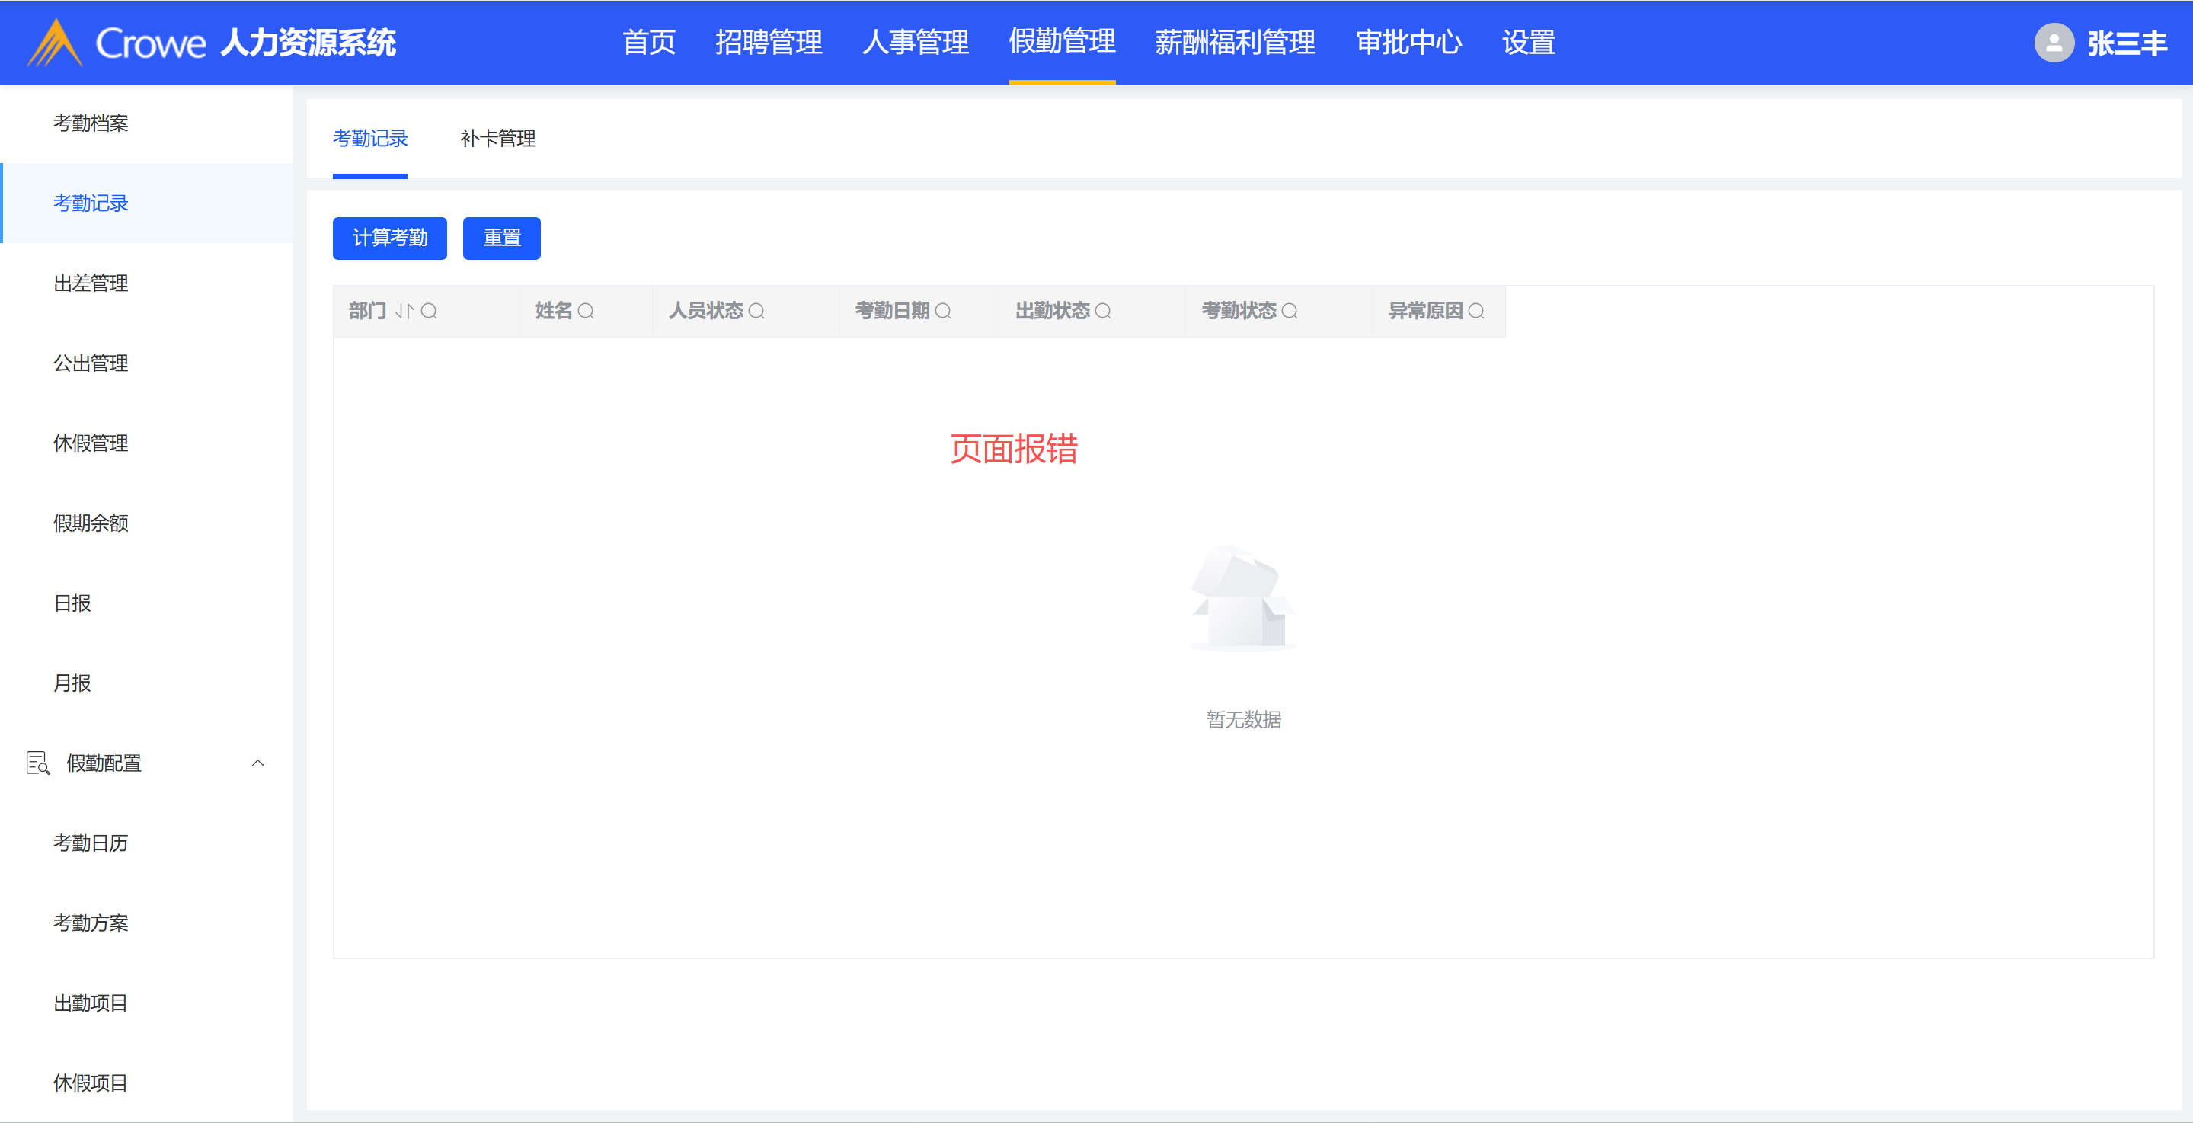Click the 出勤状态 column search icon

tap(1102, 311)
